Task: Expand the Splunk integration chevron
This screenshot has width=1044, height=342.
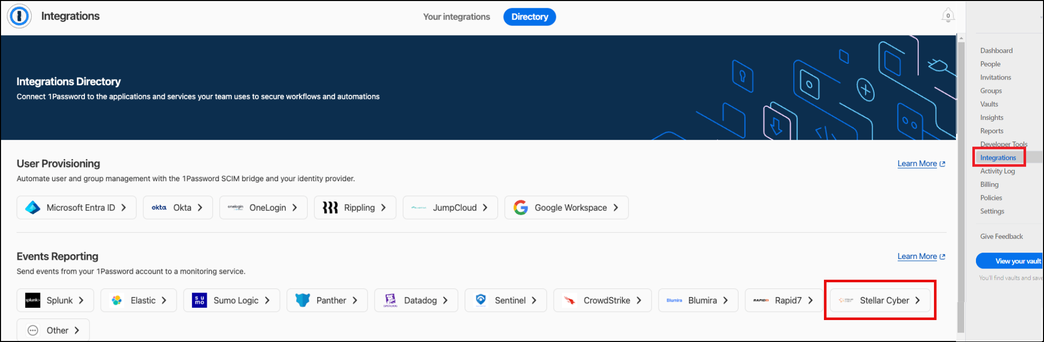Action: pyautogui.click(x=81, y=301)
